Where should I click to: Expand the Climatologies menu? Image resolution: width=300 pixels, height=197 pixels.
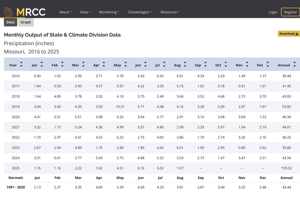(140, 12)
